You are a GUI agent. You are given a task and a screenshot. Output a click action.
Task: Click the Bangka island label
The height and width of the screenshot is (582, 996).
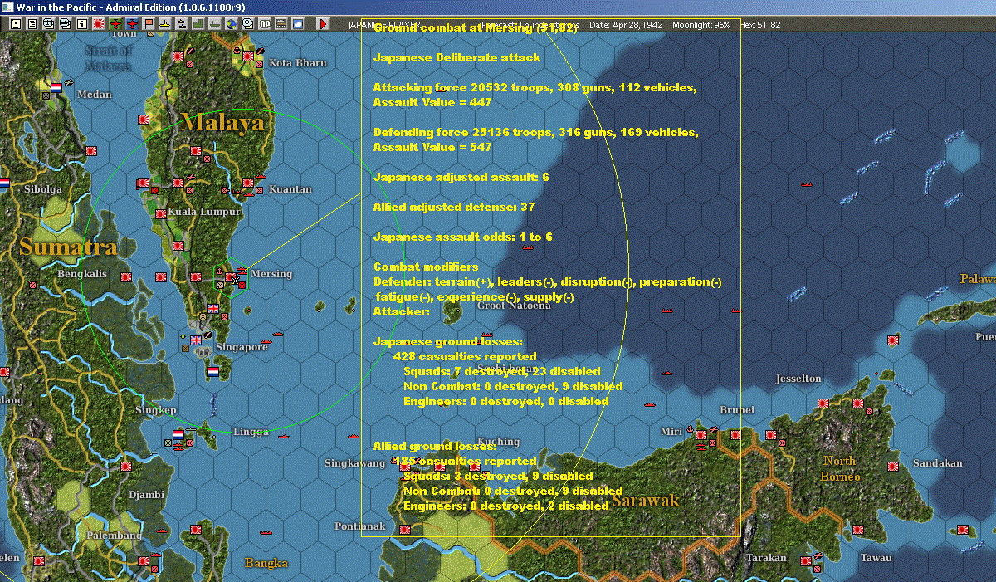point(266,563)
